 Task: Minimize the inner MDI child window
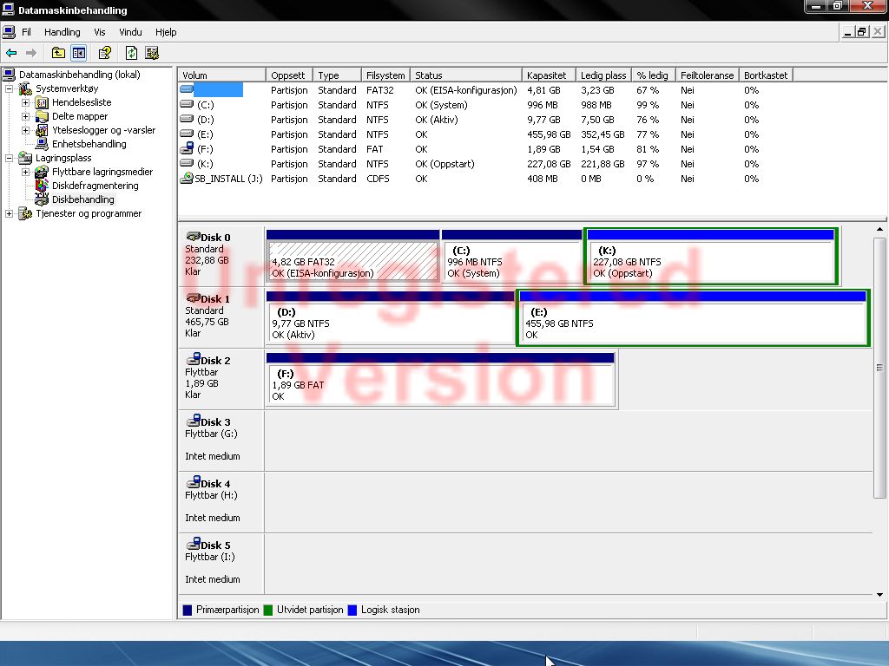[x=847, y=32]
